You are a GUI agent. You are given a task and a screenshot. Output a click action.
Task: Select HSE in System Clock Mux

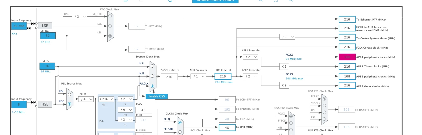152,76
